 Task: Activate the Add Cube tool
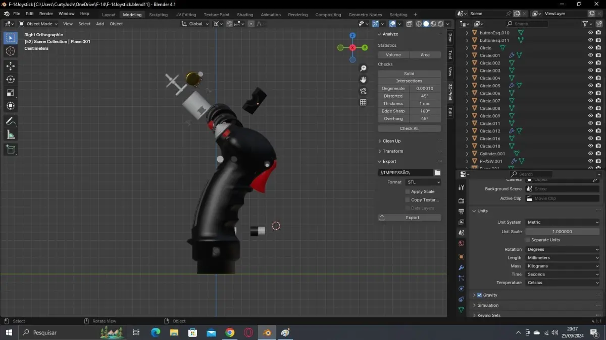click(11, 149)
